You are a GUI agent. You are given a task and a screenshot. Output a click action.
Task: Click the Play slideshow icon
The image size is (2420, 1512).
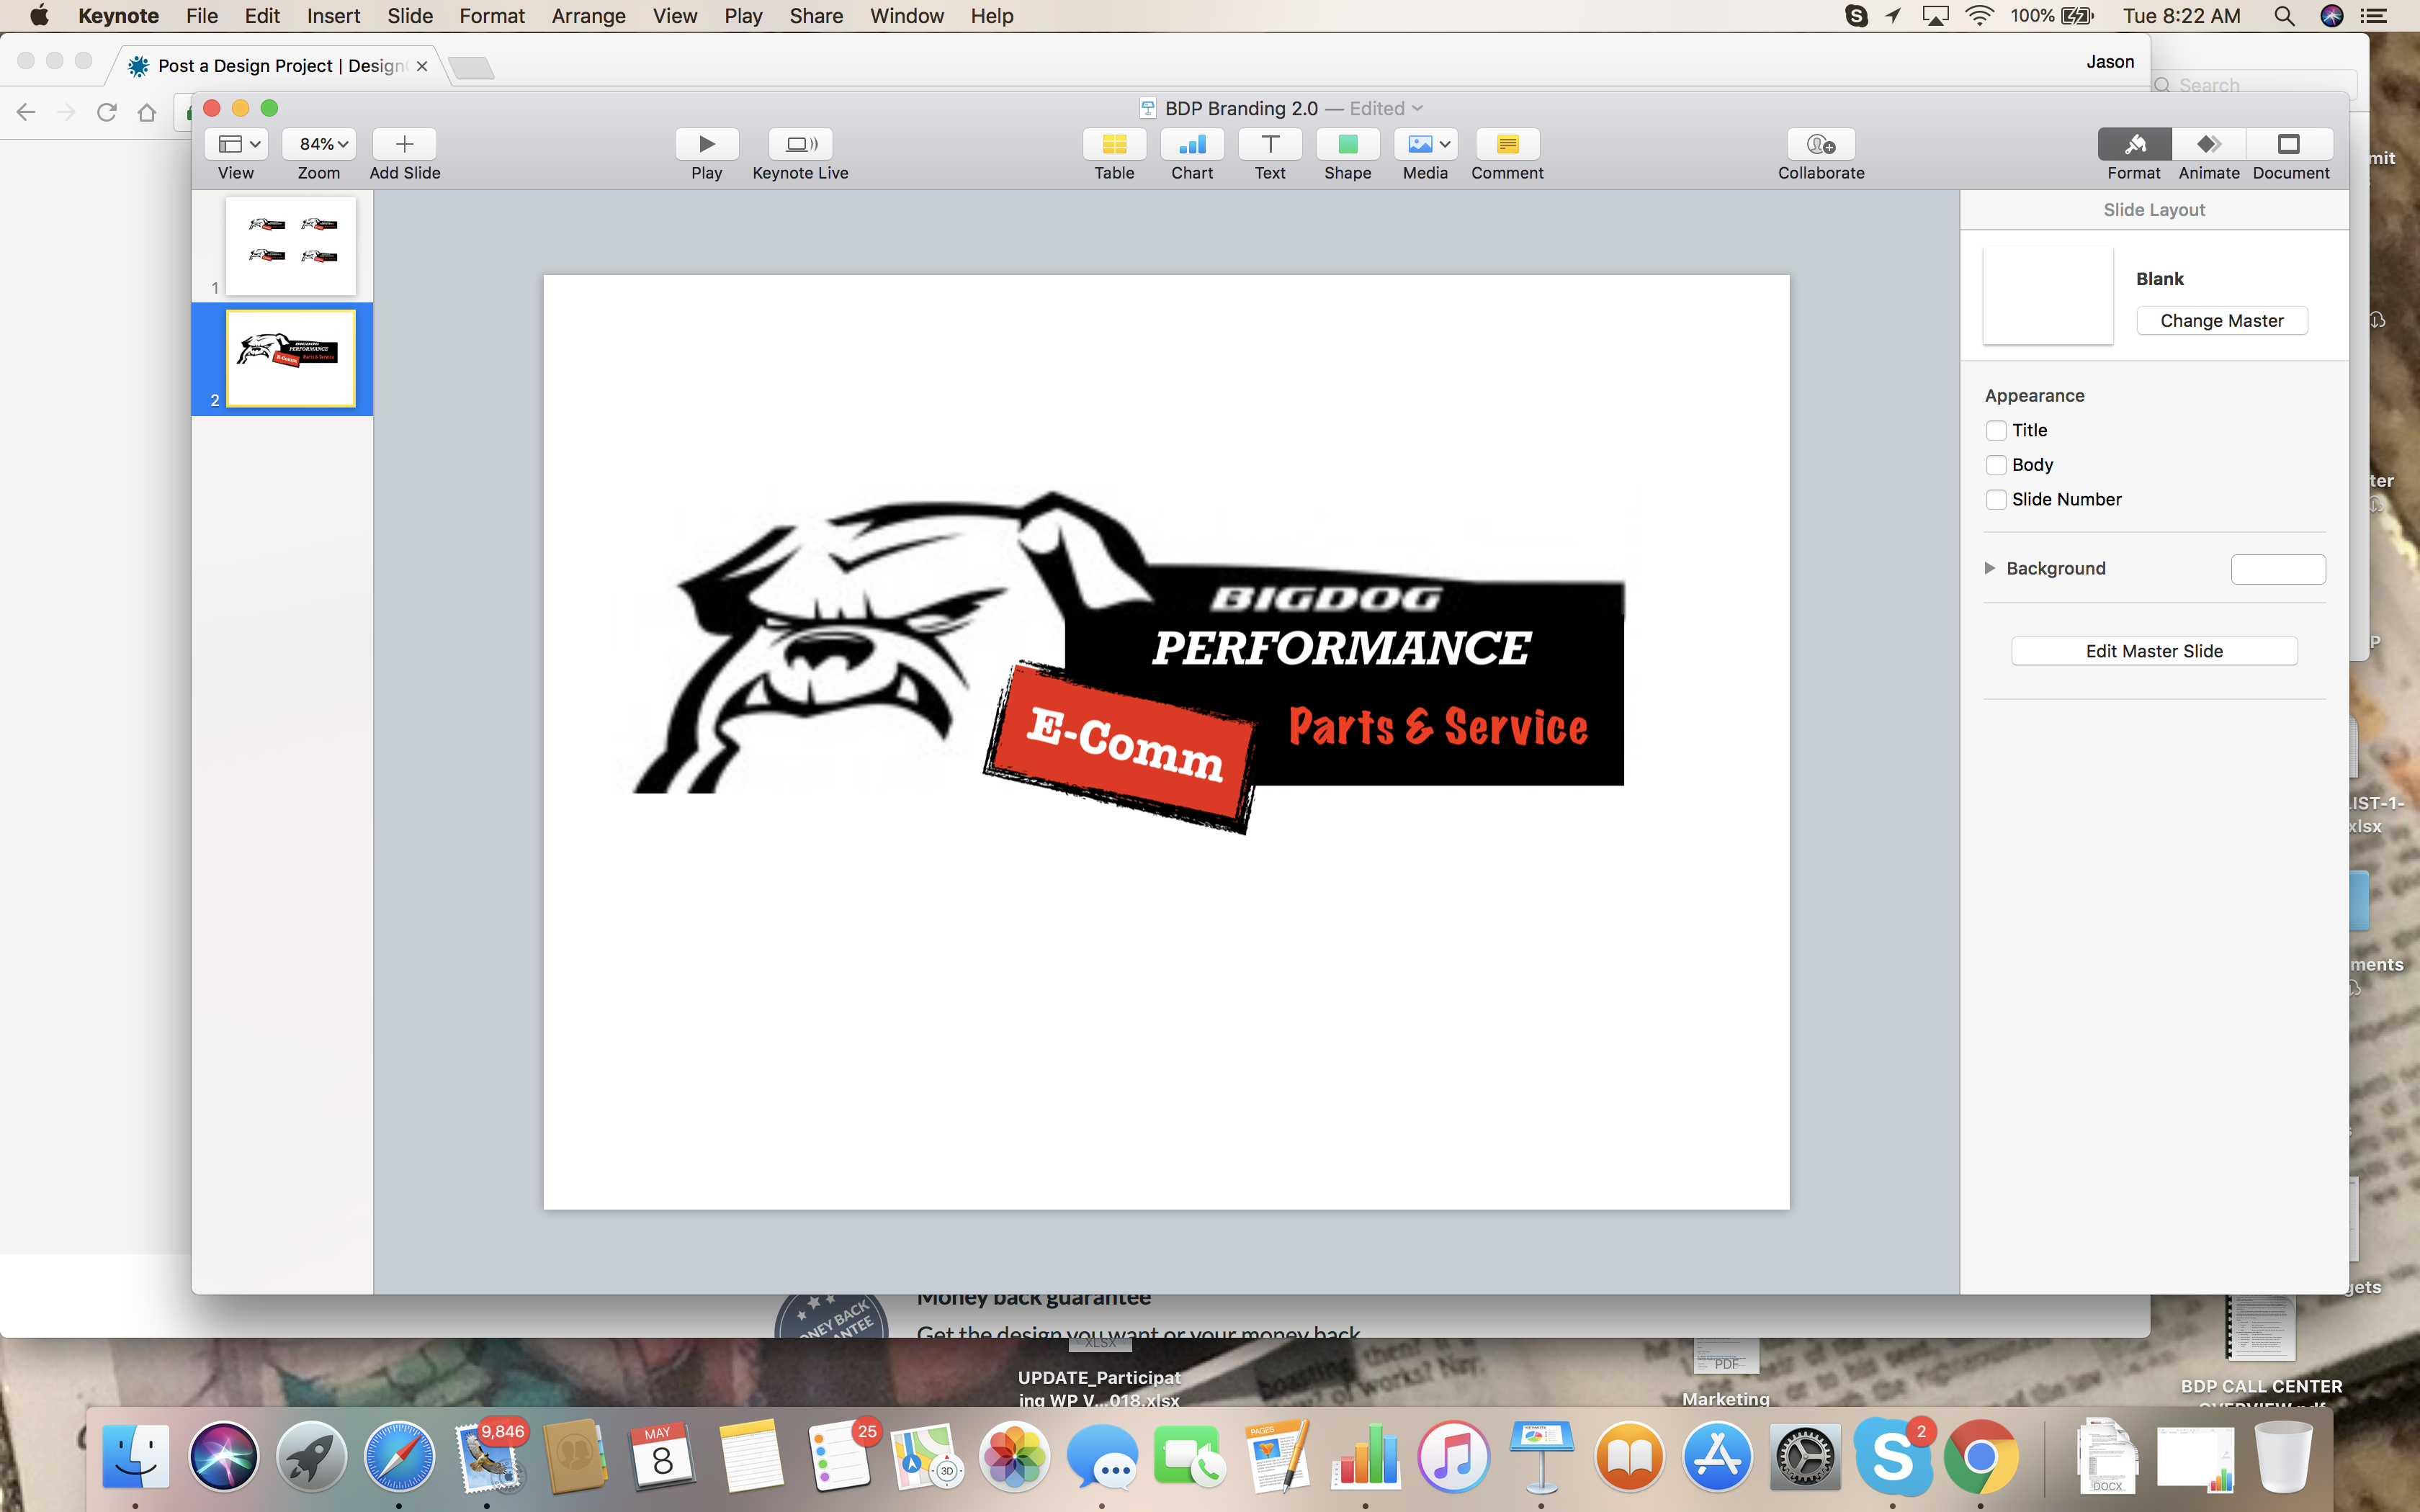(x=706, y=144)
